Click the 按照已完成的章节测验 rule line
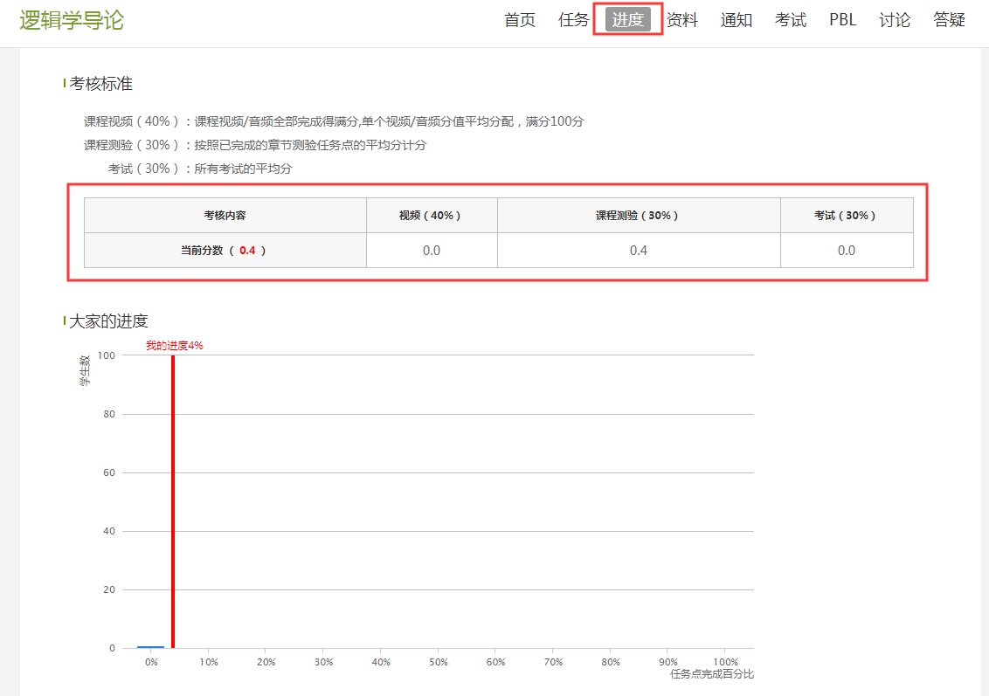The image size is (989, 696). 255,145
